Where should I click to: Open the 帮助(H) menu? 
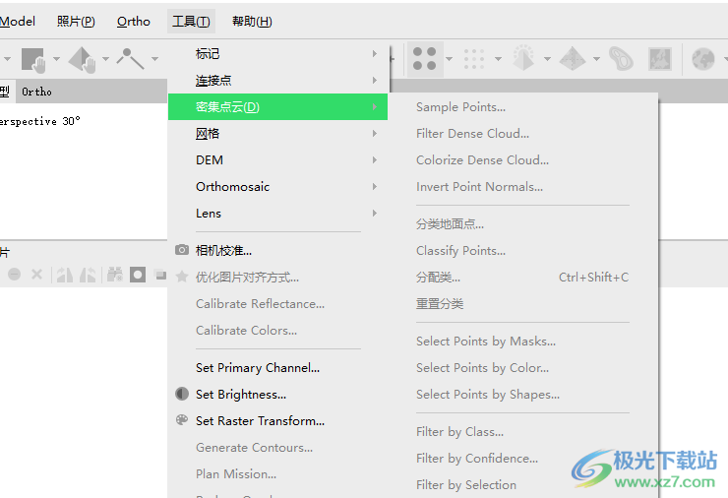point(252,22)
